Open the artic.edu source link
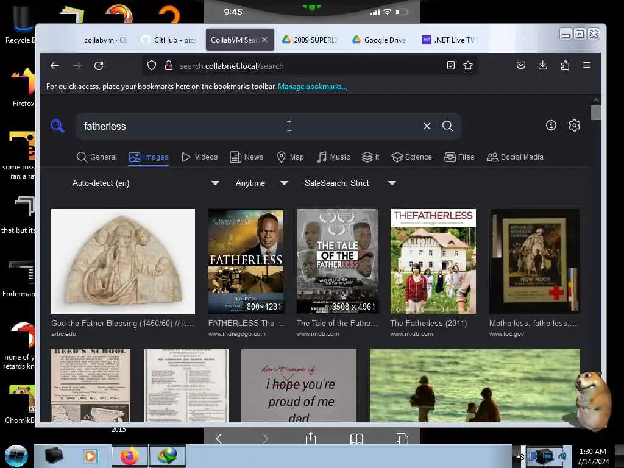The height and width of the screenshot is (468, 624). click(63, 334)
